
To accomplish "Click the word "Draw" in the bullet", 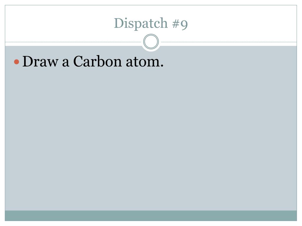I will 40,62.
